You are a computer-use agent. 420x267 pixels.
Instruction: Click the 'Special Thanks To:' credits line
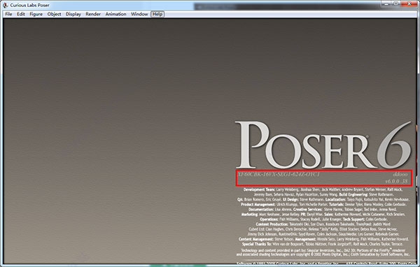tap(323, 244)
